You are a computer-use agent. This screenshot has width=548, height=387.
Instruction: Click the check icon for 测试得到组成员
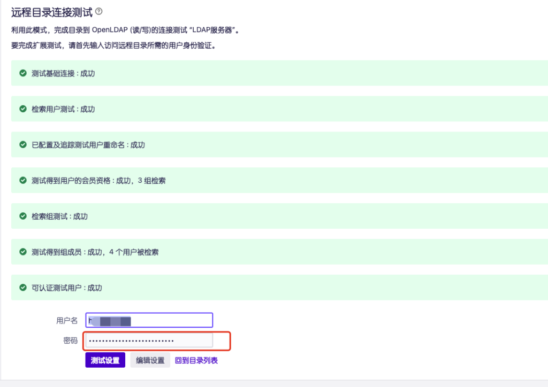click(23, 252)
